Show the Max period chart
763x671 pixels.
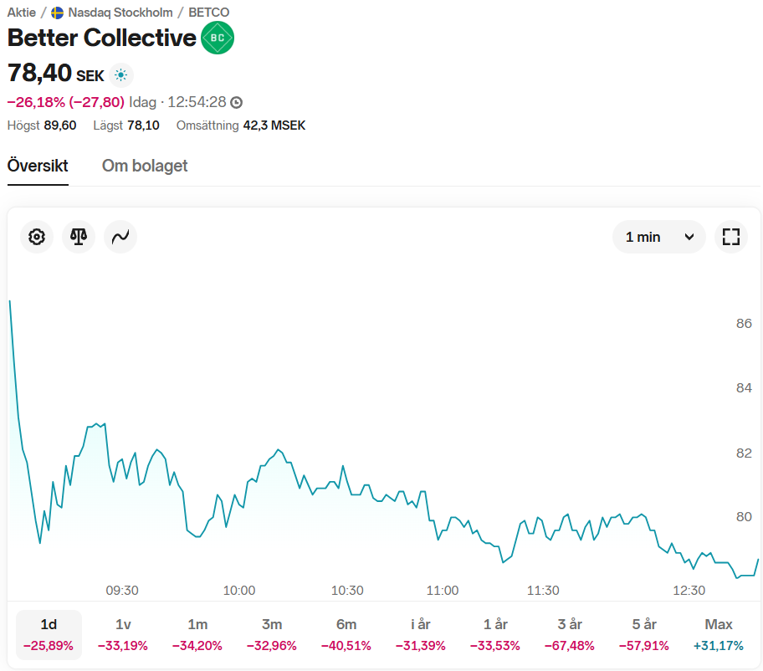718,634
